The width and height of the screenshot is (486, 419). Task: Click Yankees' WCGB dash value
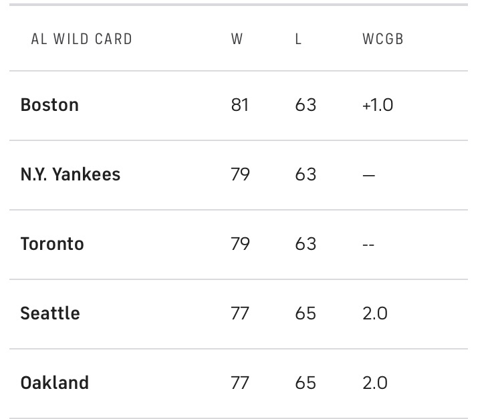(369, 175)
